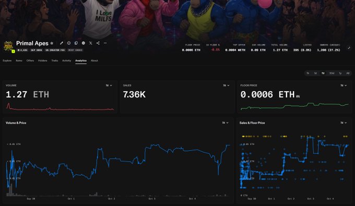Click the MINT ENDED badge

click(75, 50)
